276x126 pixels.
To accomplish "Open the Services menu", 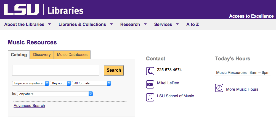I will click(x=163, y=25).
